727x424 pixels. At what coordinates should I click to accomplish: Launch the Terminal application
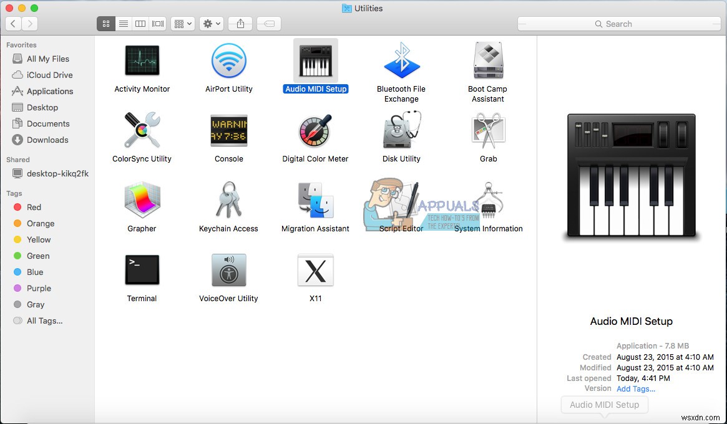pyautogui.click(x=142, y=270)
